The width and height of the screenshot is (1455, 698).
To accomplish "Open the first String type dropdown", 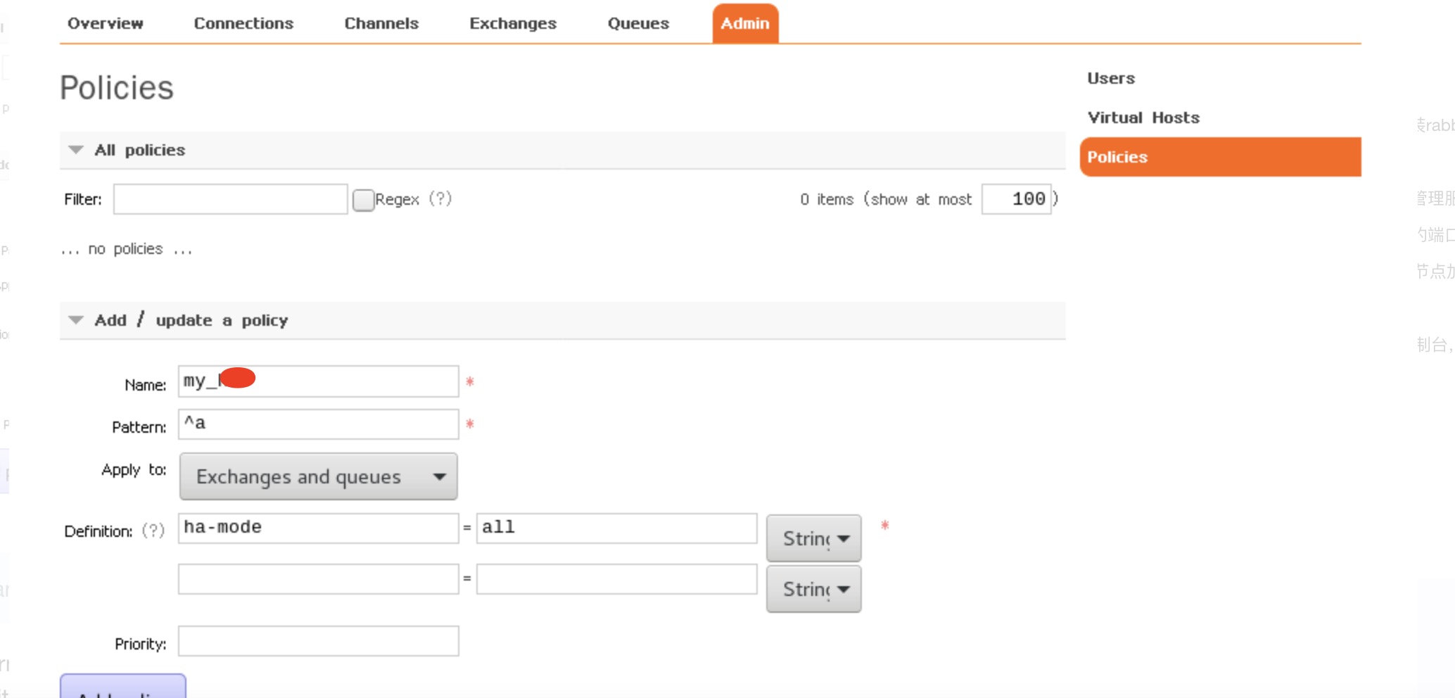I will (813, 538).
